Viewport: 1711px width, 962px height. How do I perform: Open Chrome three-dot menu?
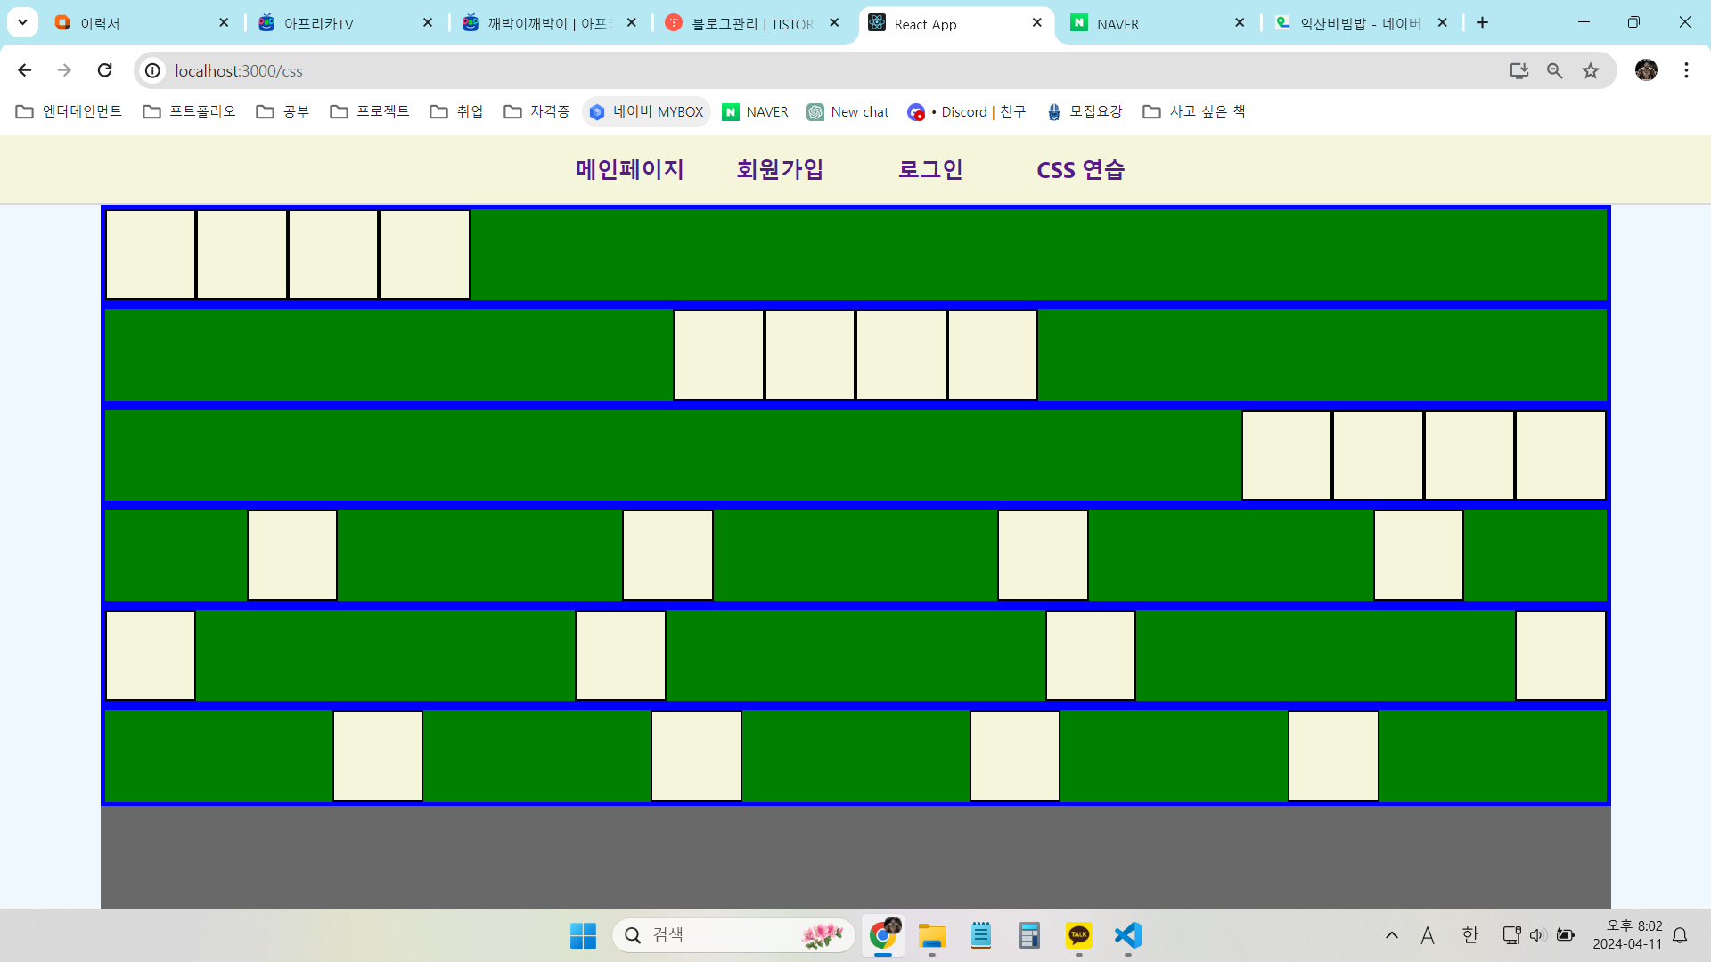tap(1686, 70)
